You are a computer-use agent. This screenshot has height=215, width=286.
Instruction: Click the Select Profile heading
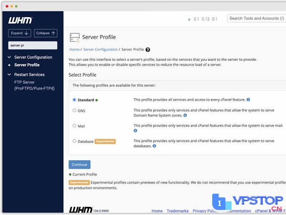82,75
